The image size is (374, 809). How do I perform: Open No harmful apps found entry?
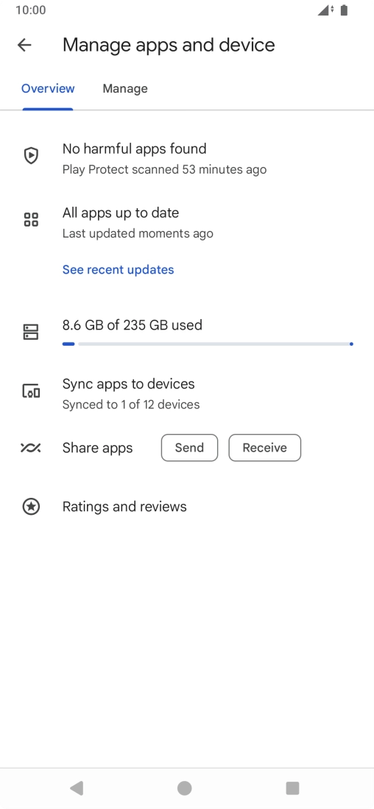click(x=187, y=158)
